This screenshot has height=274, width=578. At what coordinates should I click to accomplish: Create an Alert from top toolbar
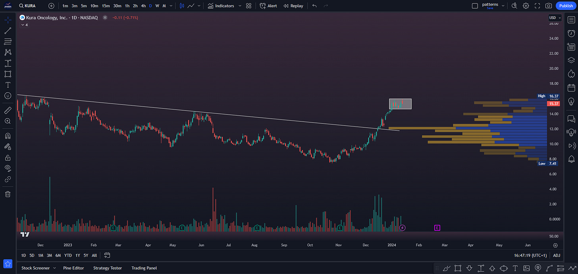(x=268, y=6)
